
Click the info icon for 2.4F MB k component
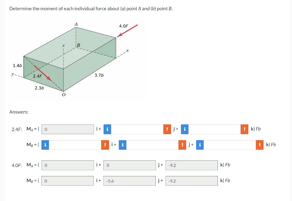pyautogui.click(x=200, y=145)
